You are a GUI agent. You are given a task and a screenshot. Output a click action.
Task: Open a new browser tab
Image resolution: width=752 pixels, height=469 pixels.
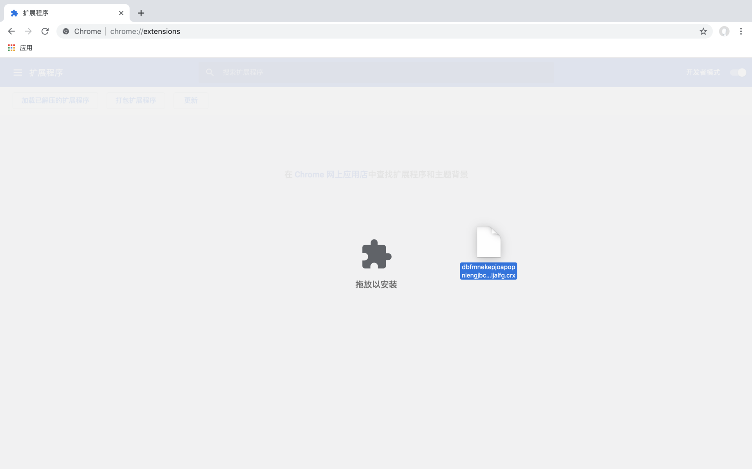[x=141, y=13]
